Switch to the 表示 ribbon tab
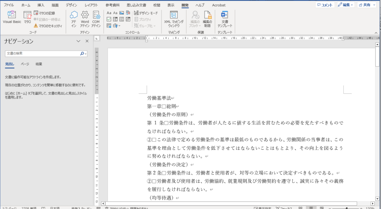 tap(171, 5)
